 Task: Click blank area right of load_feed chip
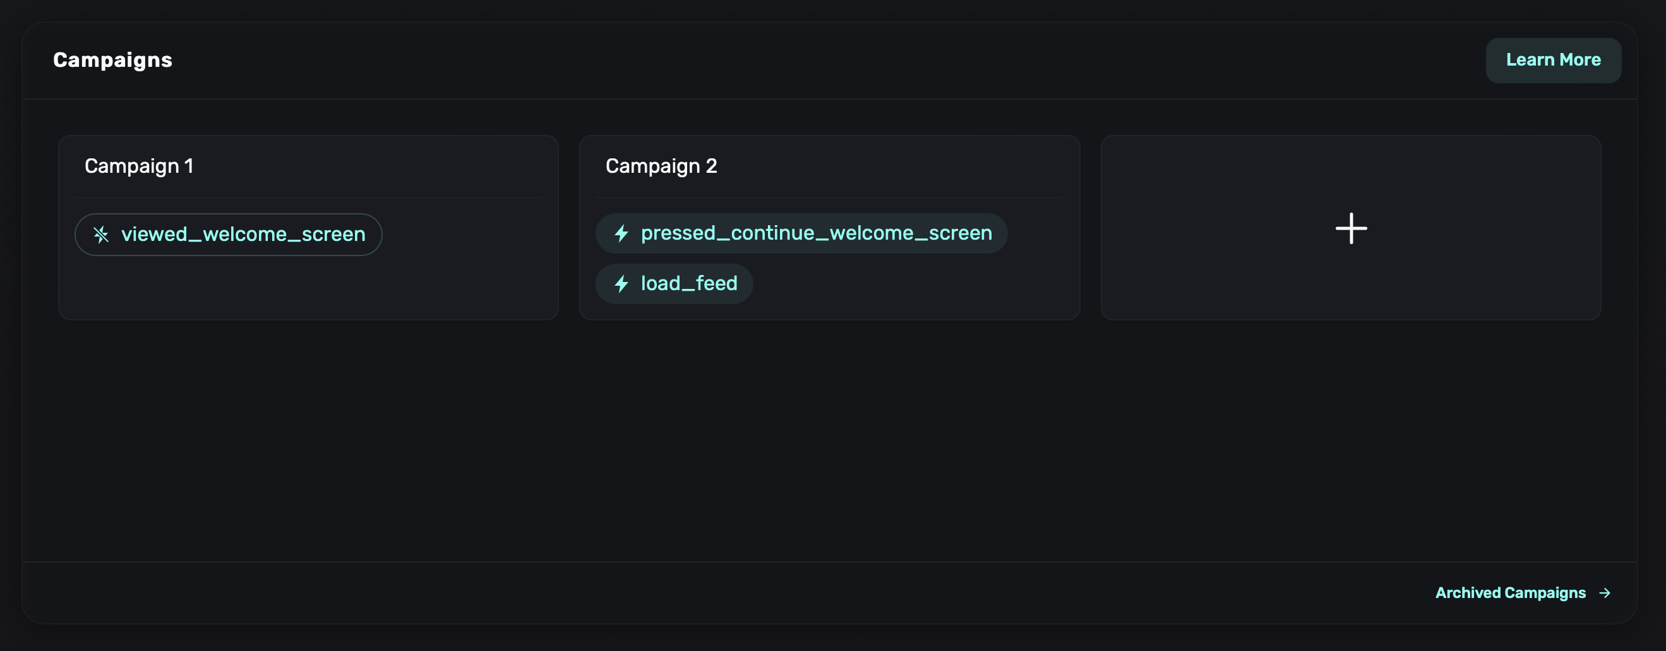906,284
